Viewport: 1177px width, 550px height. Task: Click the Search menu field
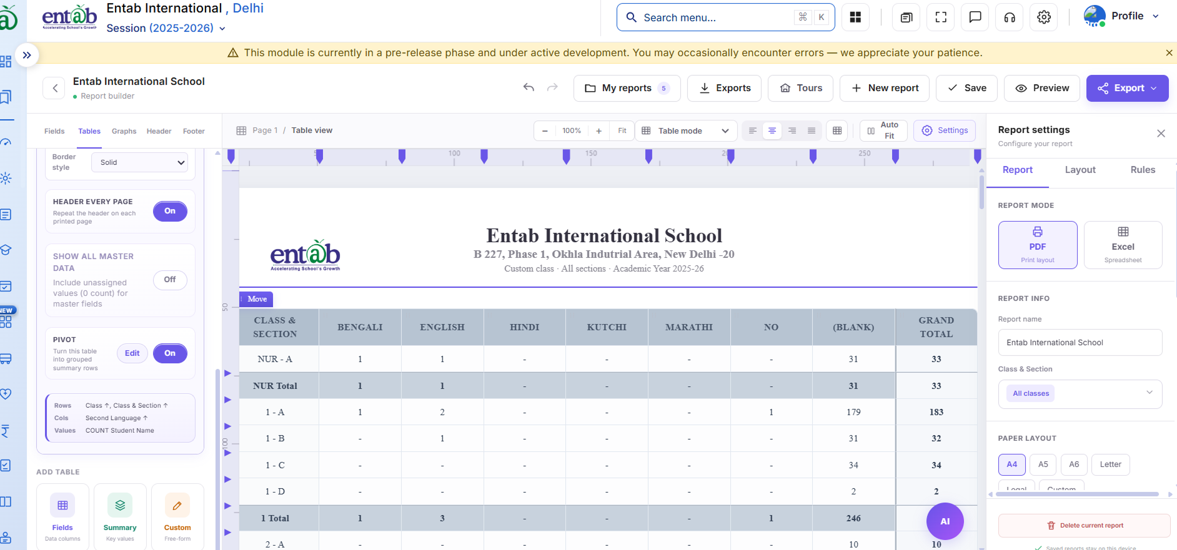pyautogui.click(x=725, y=17)
